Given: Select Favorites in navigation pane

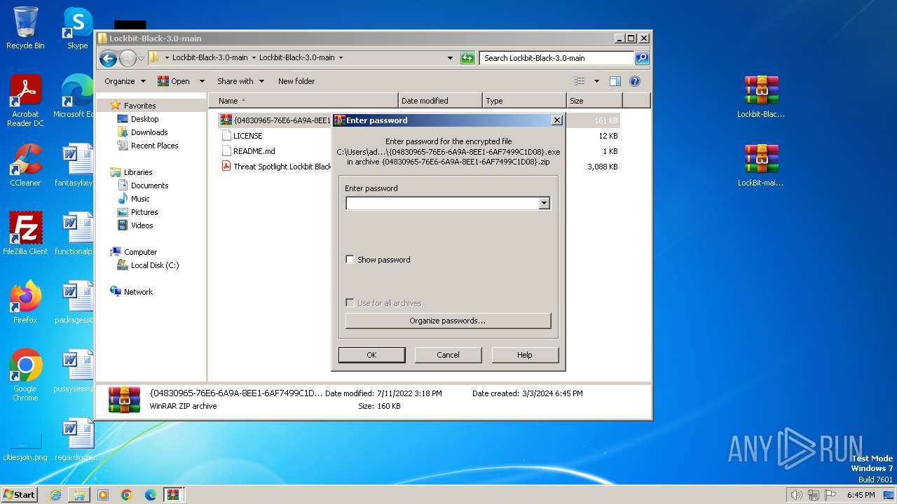Looking at the screenshot, I should [139, 106].
